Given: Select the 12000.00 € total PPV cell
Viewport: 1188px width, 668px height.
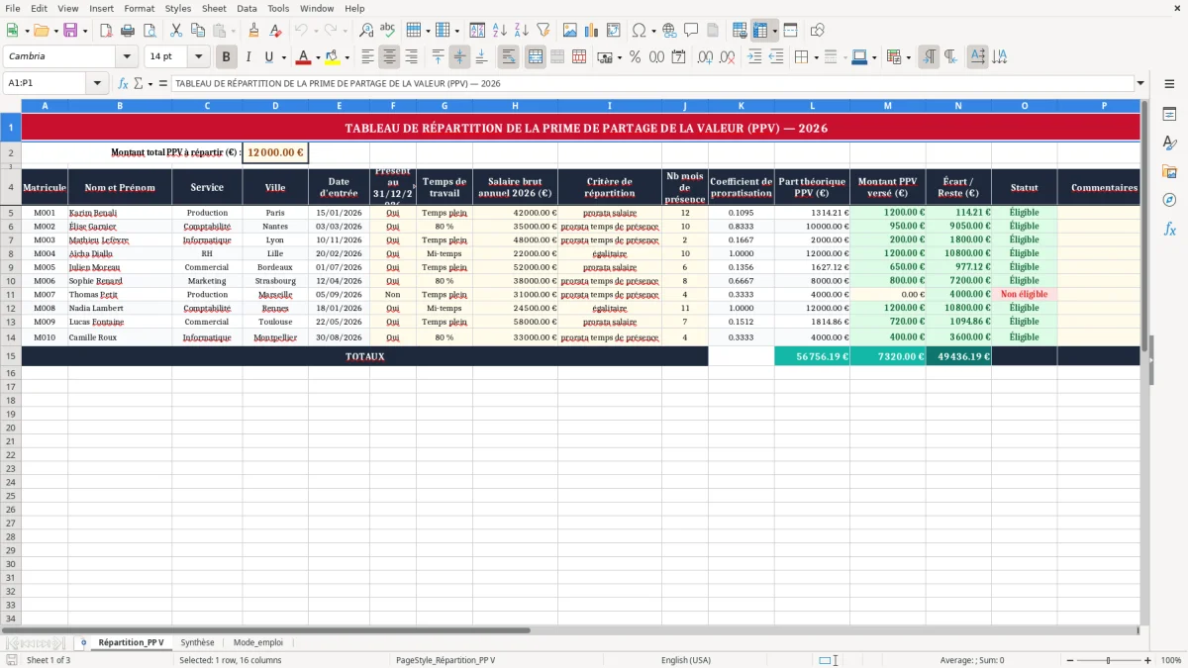Looking at the screenshot, I should tap(275, 152).
